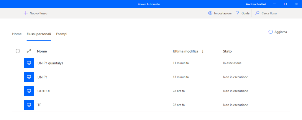The width and height of the screenshot is (302, 120).
Task: Click 'Non in esecuzione' in TF row
Action: 235,105
